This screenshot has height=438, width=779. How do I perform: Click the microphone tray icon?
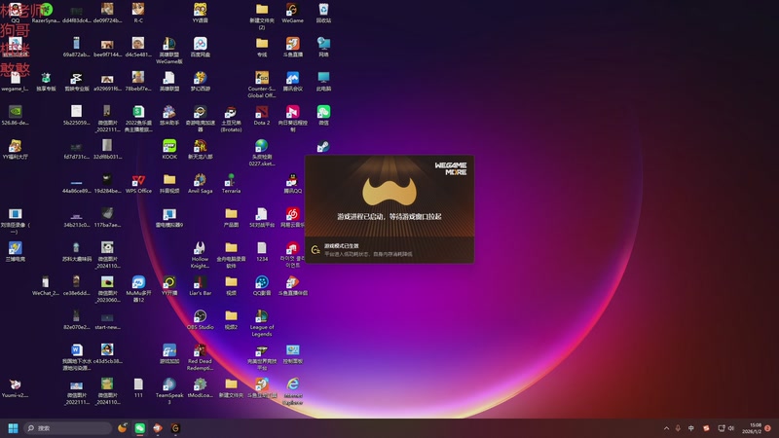(x=678, y=428)
